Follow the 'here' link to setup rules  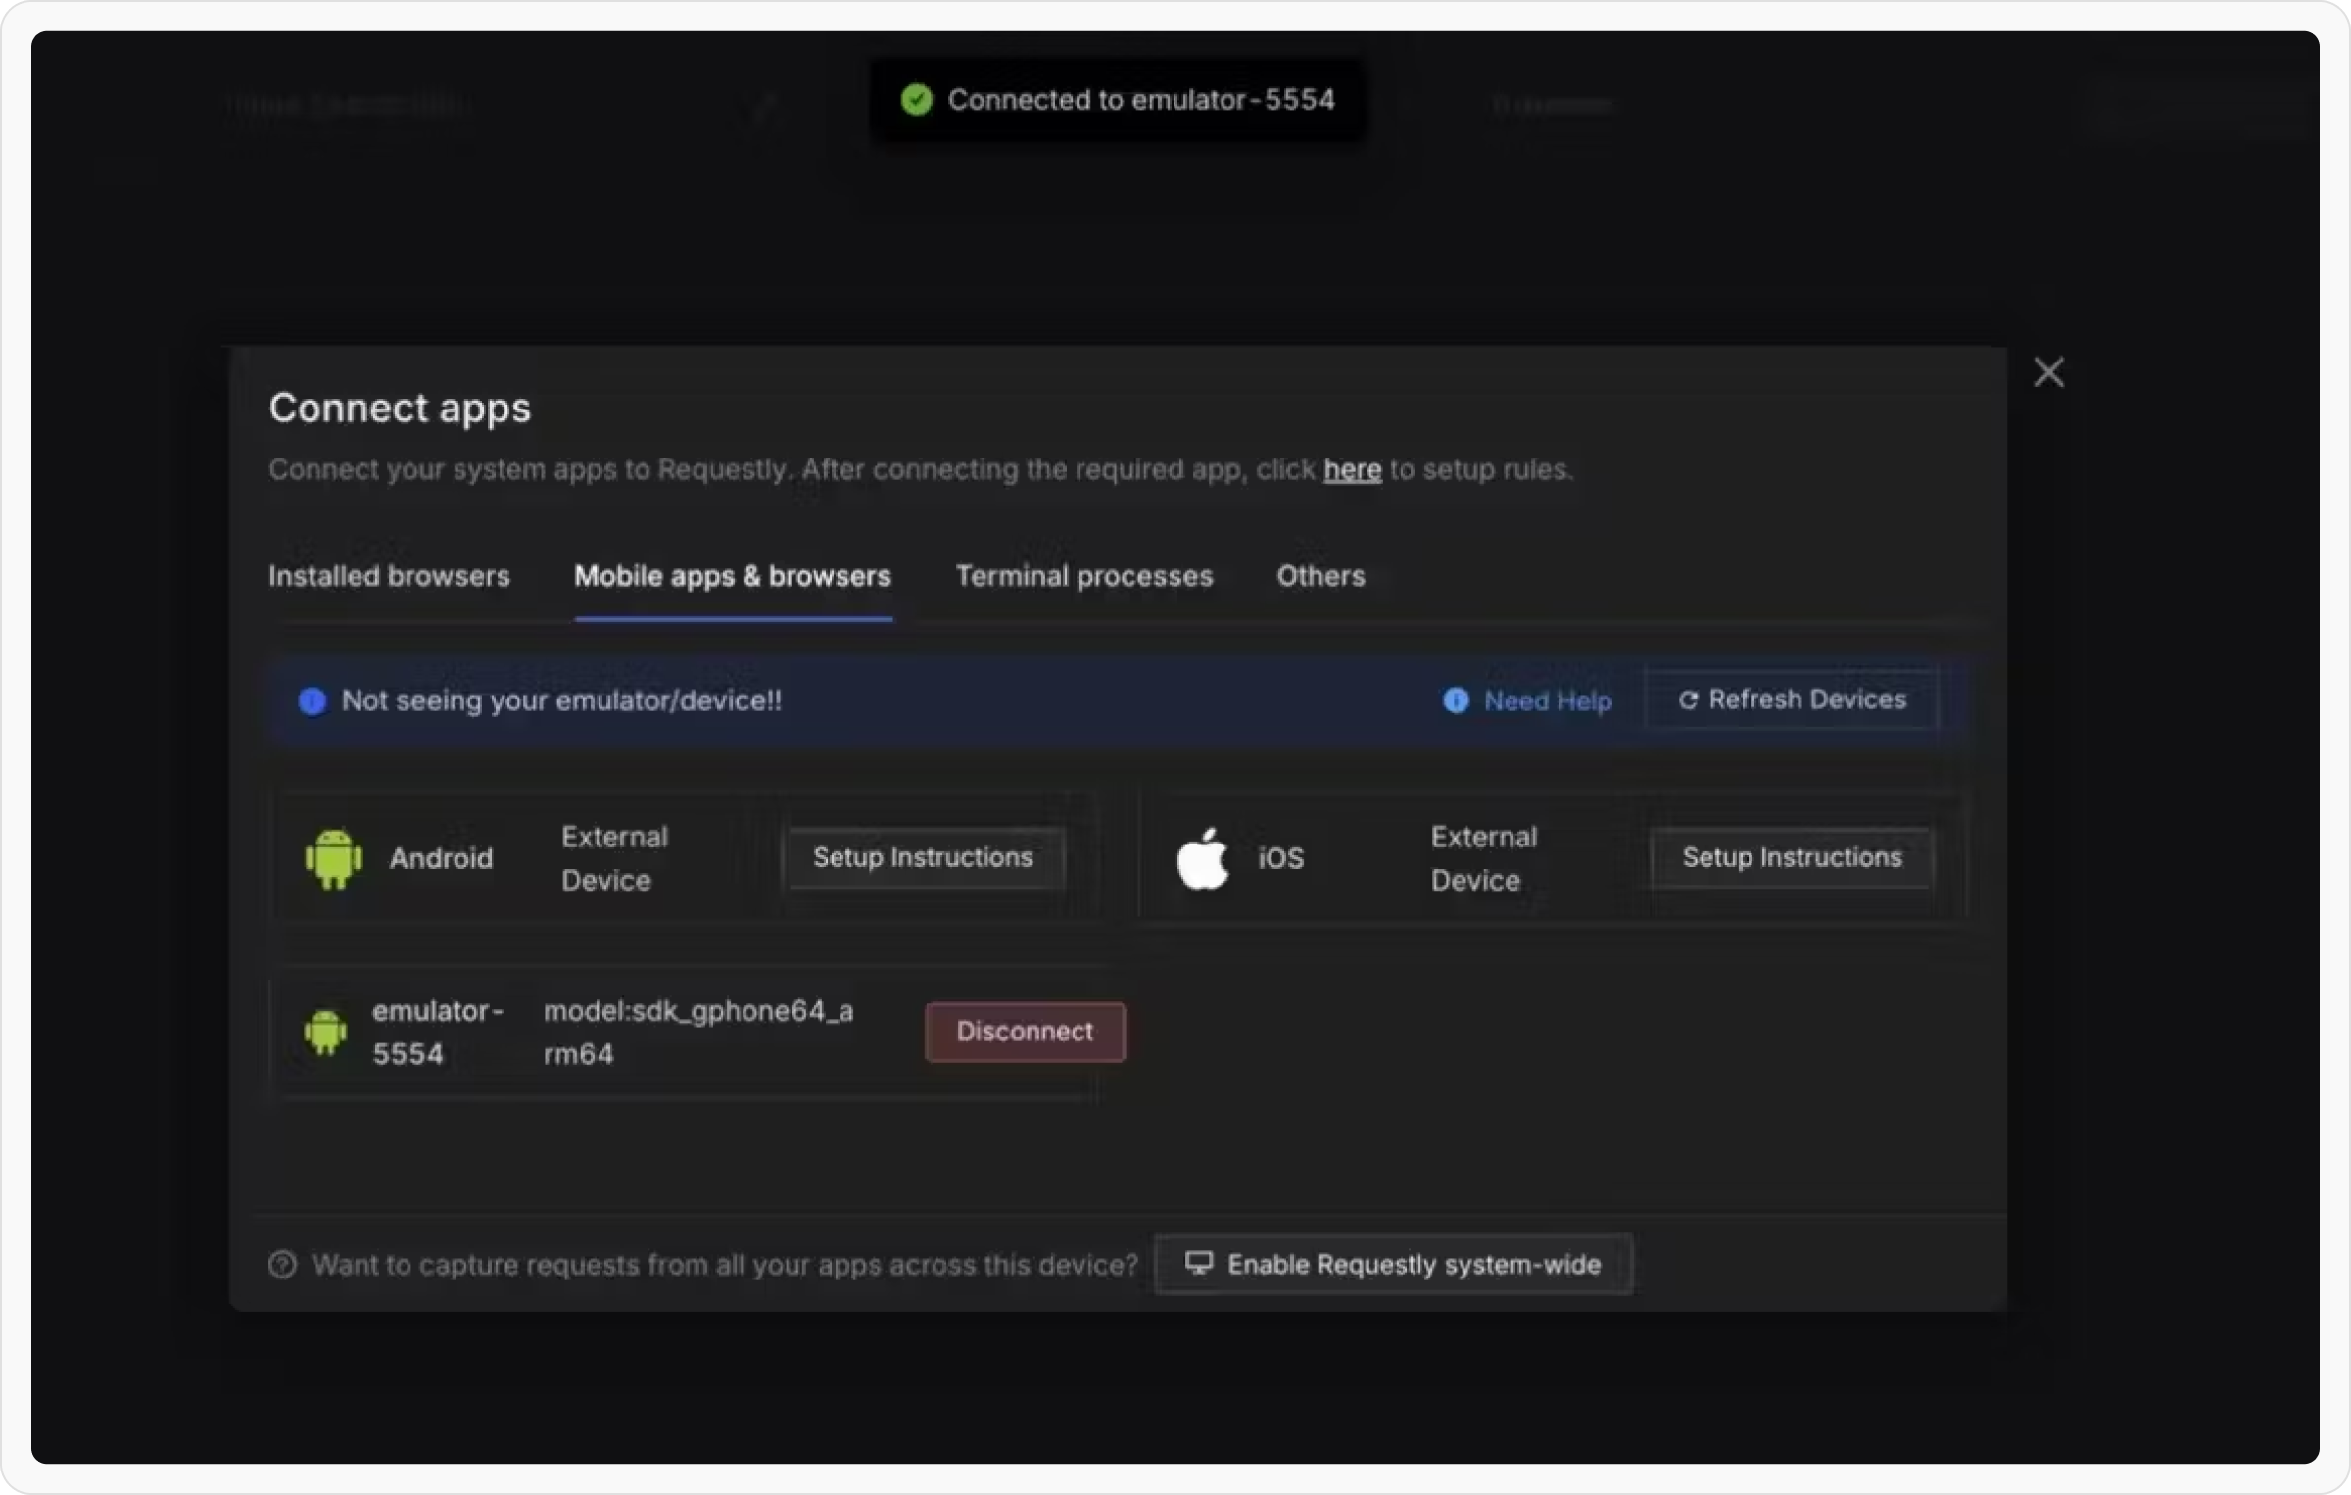[x=1352, y=470]
